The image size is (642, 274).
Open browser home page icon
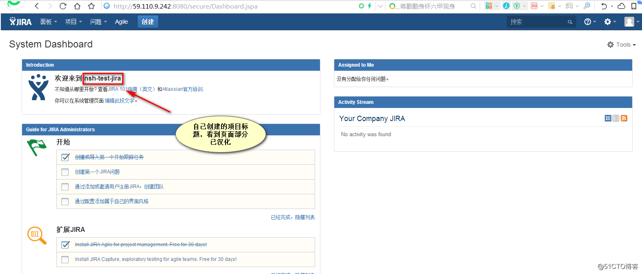[77, 6]
